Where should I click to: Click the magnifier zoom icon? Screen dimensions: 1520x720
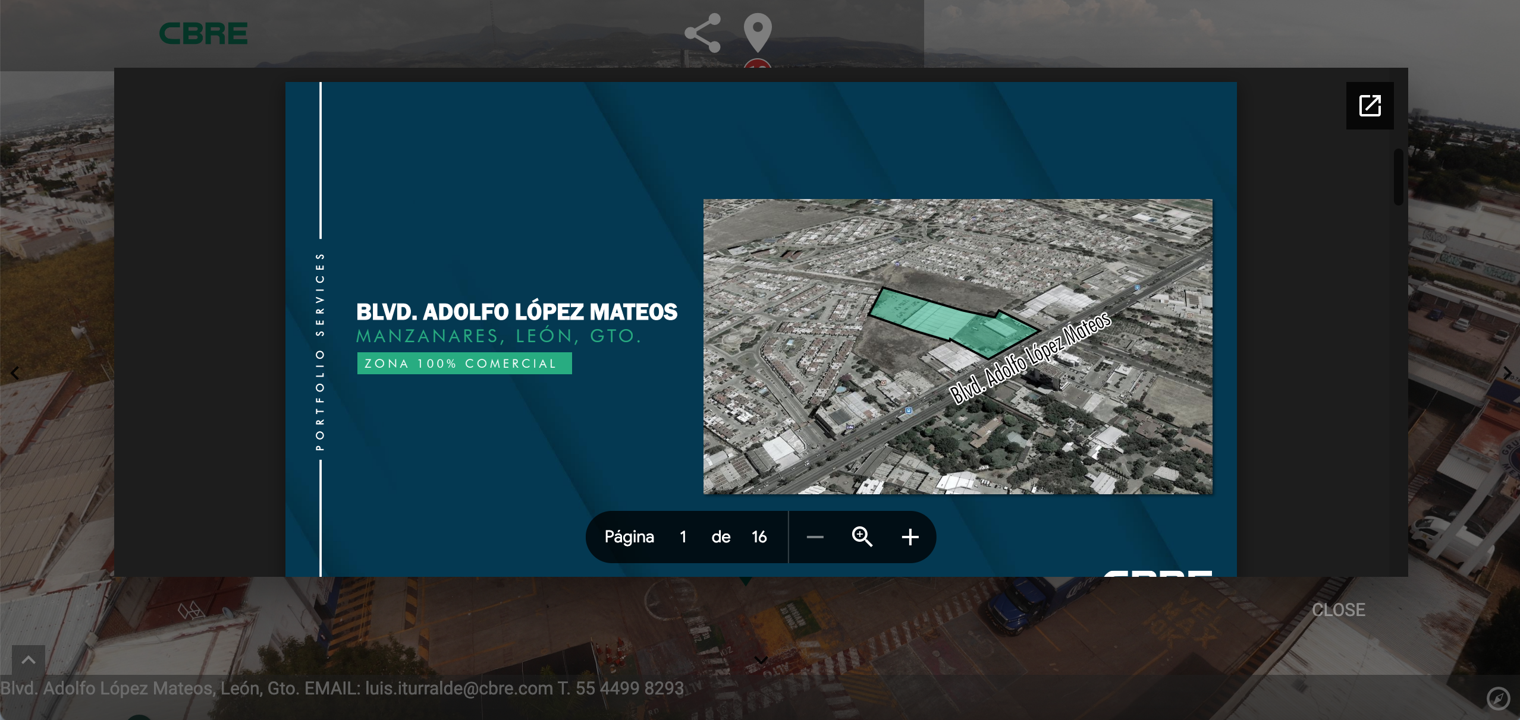[x=862, y=537]
